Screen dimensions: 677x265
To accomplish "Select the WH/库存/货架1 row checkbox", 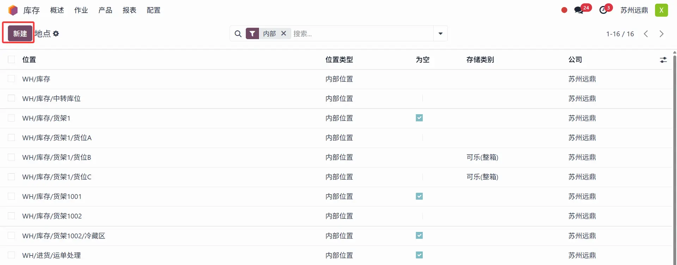I will (12, 118).
